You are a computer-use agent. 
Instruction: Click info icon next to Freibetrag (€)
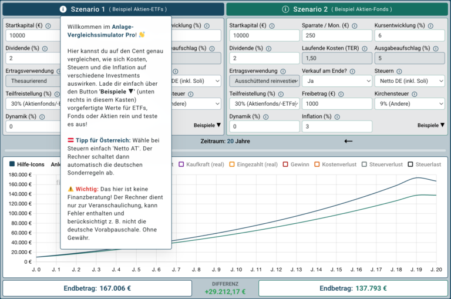pyautogui.click(x=341, y=94)
